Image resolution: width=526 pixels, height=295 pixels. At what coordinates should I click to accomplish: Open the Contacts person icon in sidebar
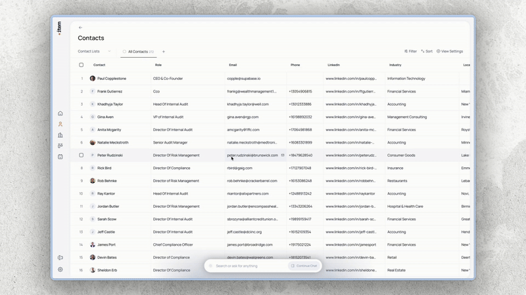click(x=60, y=124)
